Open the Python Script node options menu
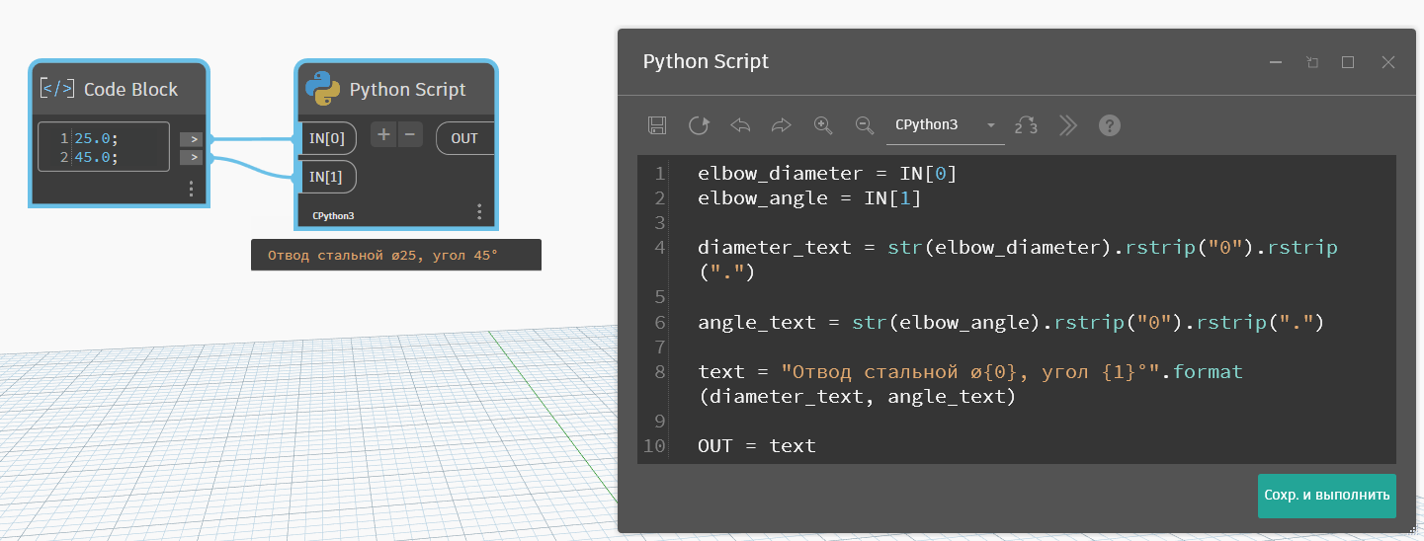This screenshot has width=1424, height=541. pyautogui.click(x=479, y=212)
